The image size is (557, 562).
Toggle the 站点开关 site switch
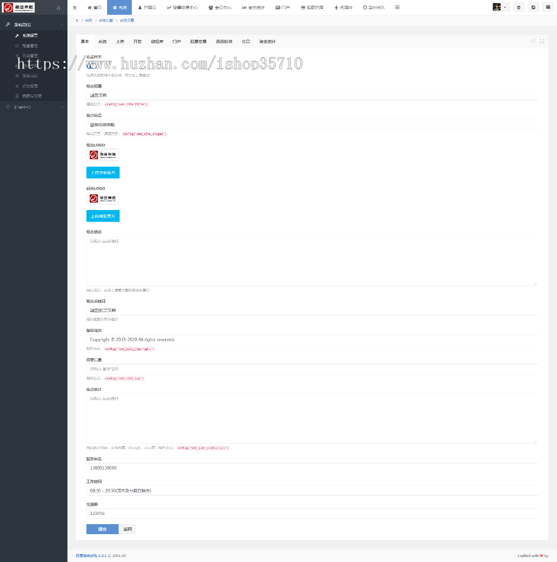(92, 65)
